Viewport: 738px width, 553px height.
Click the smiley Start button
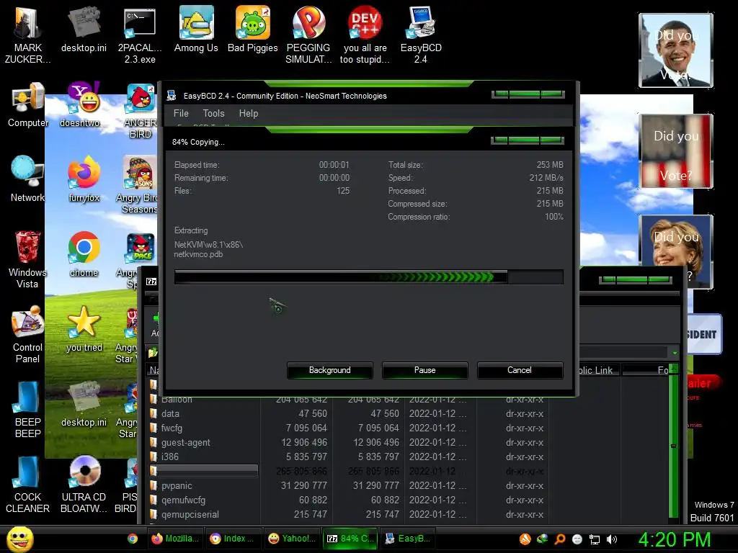[x=19, y=539]
